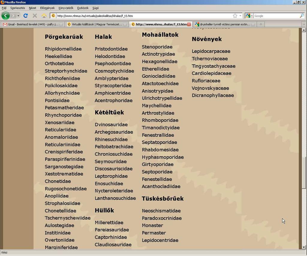Open the Fájl menu

(4, 8)
